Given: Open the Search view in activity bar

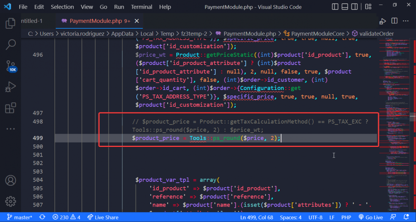Looking at the screenshot, I should 11,45.
